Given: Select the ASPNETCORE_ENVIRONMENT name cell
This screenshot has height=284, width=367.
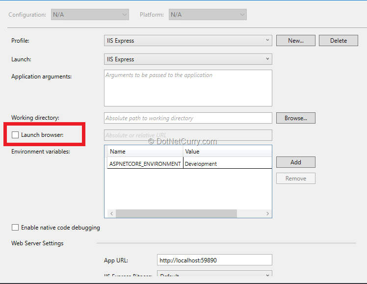Looking at the screenshot, I should (x=145, y=164).
